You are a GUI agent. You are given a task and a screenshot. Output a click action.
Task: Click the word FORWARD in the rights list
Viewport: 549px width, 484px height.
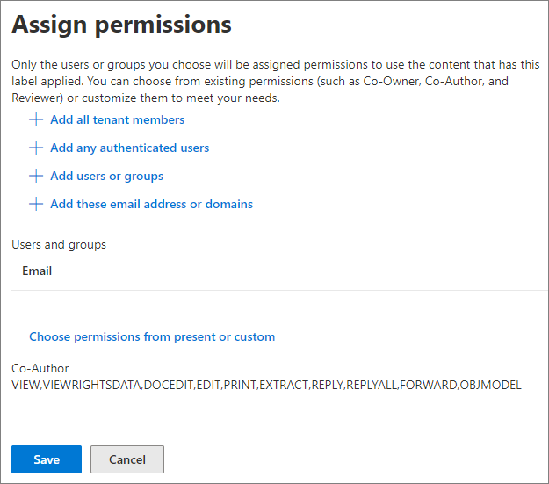(428, 385)
